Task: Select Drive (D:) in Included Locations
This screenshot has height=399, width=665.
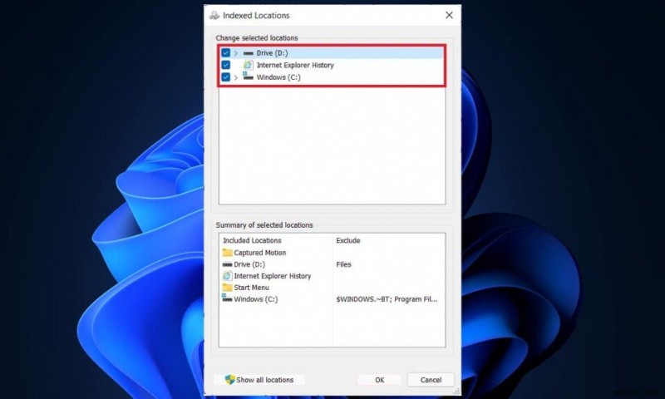Action: coord(249,264)
